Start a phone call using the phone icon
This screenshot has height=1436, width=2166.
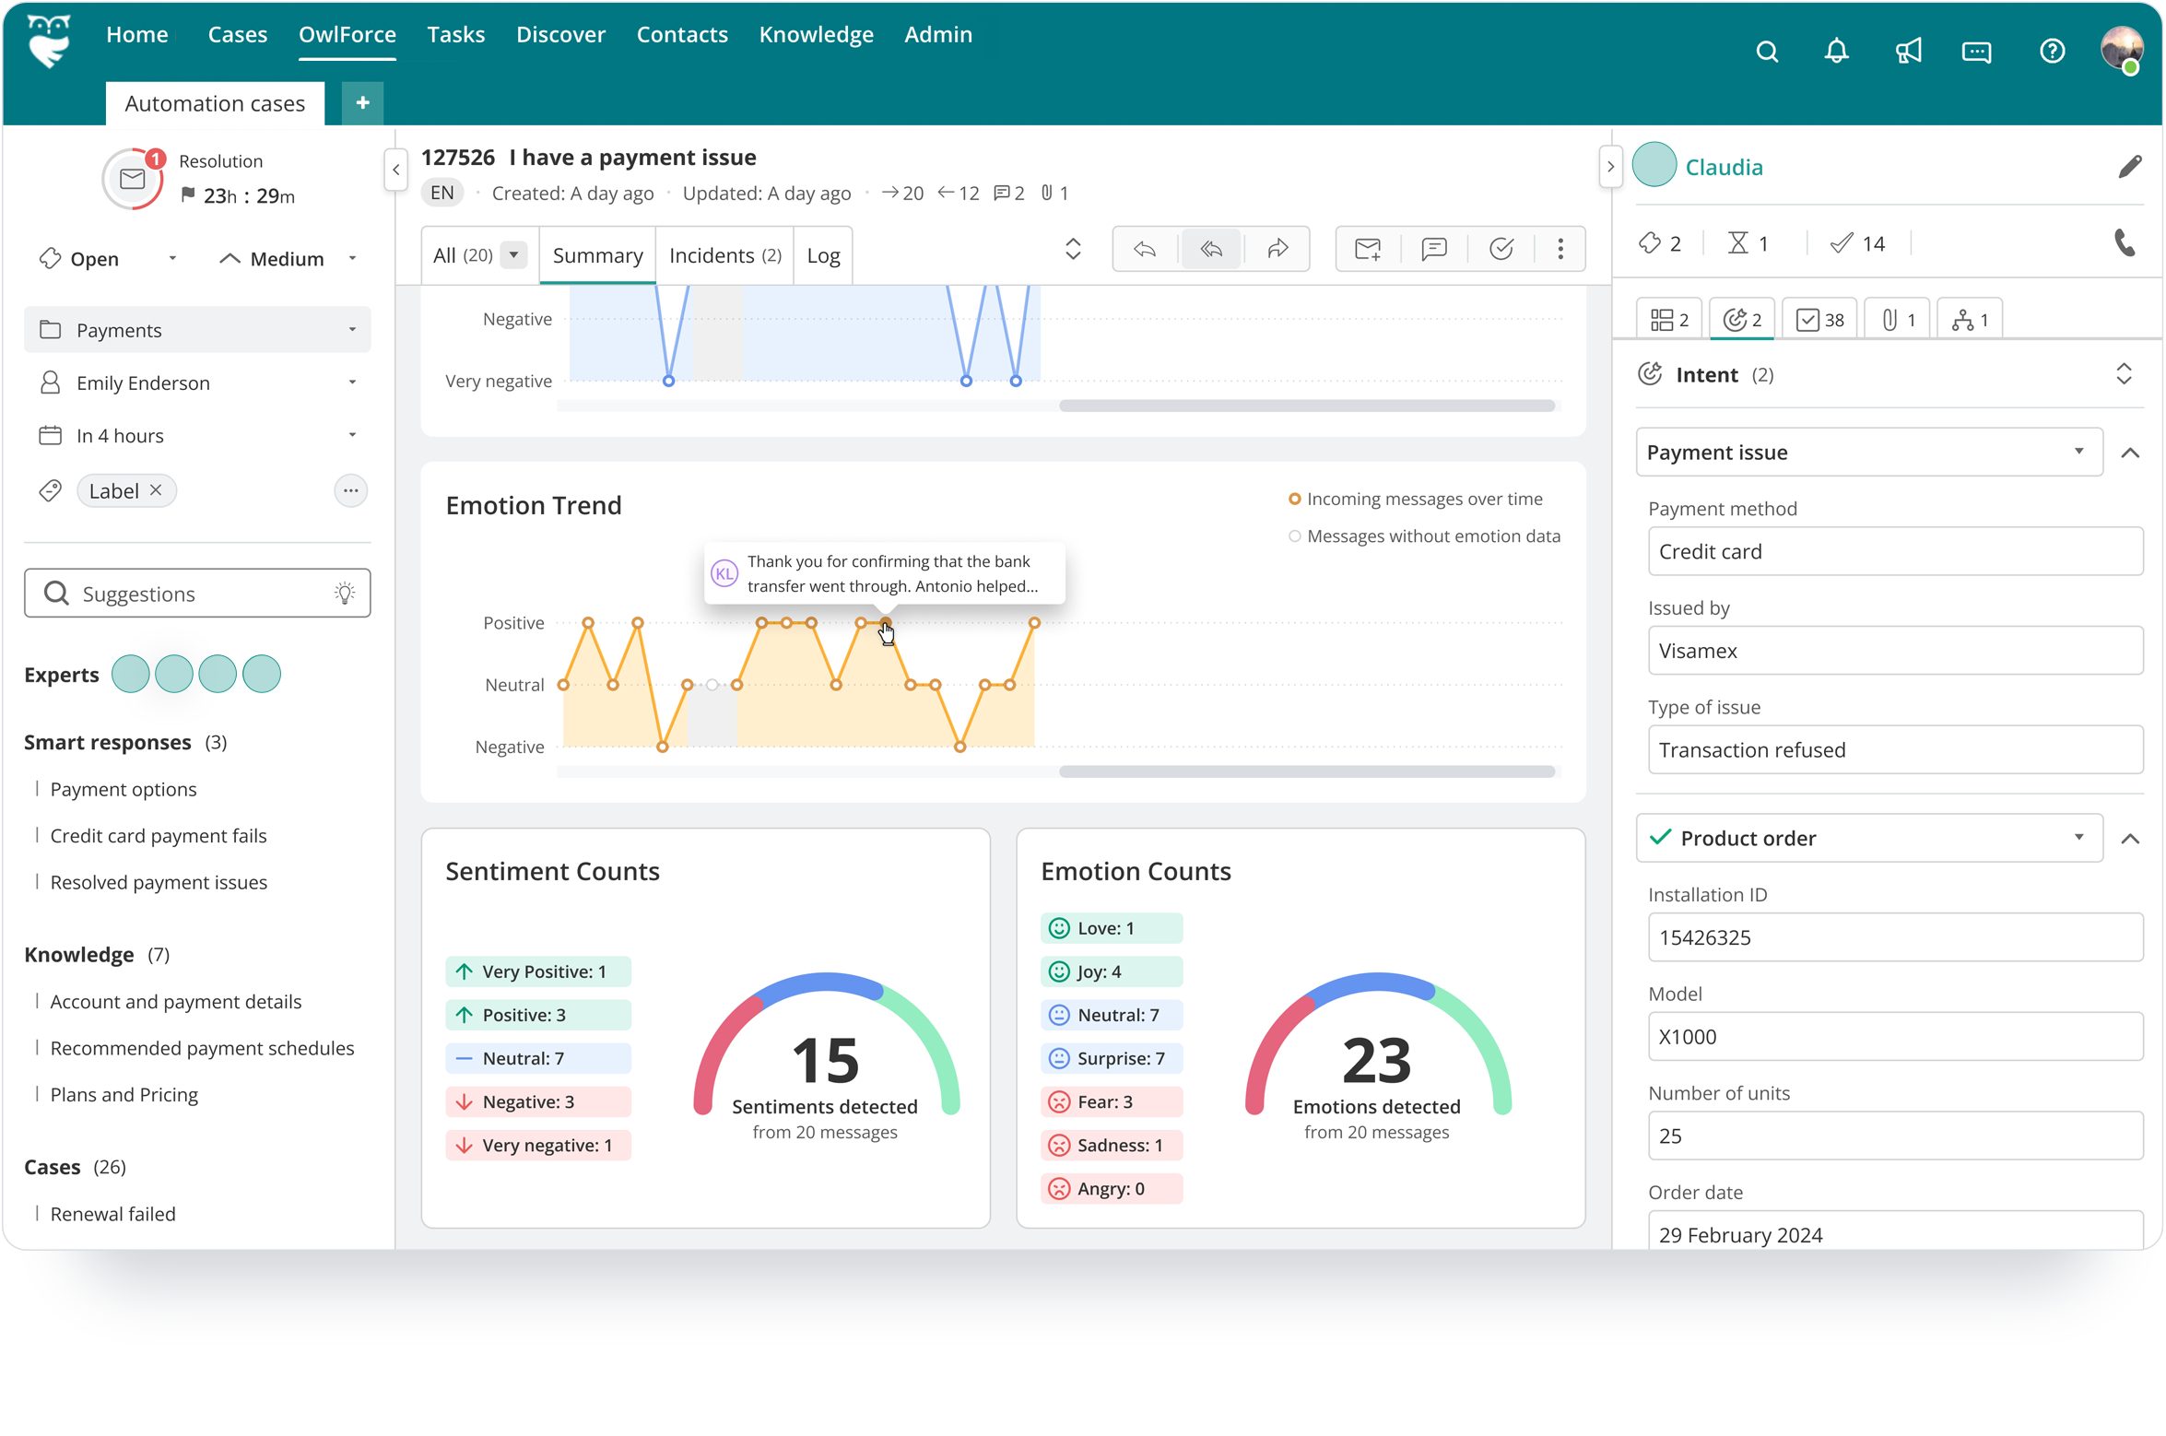point(2127,244)
